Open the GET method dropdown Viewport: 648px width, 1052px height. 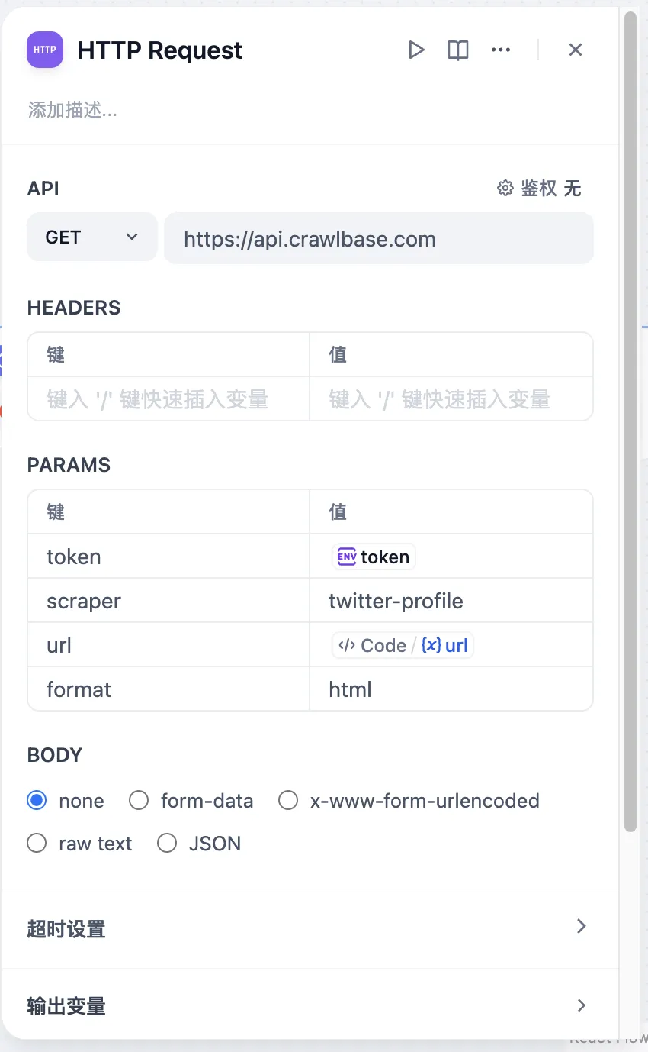[91, 237]
